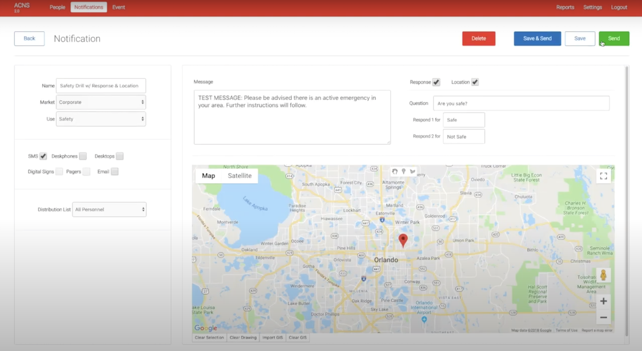Open the Distribution List dropdown
This screenshot has height=351, width=642.
pos(109,209)
